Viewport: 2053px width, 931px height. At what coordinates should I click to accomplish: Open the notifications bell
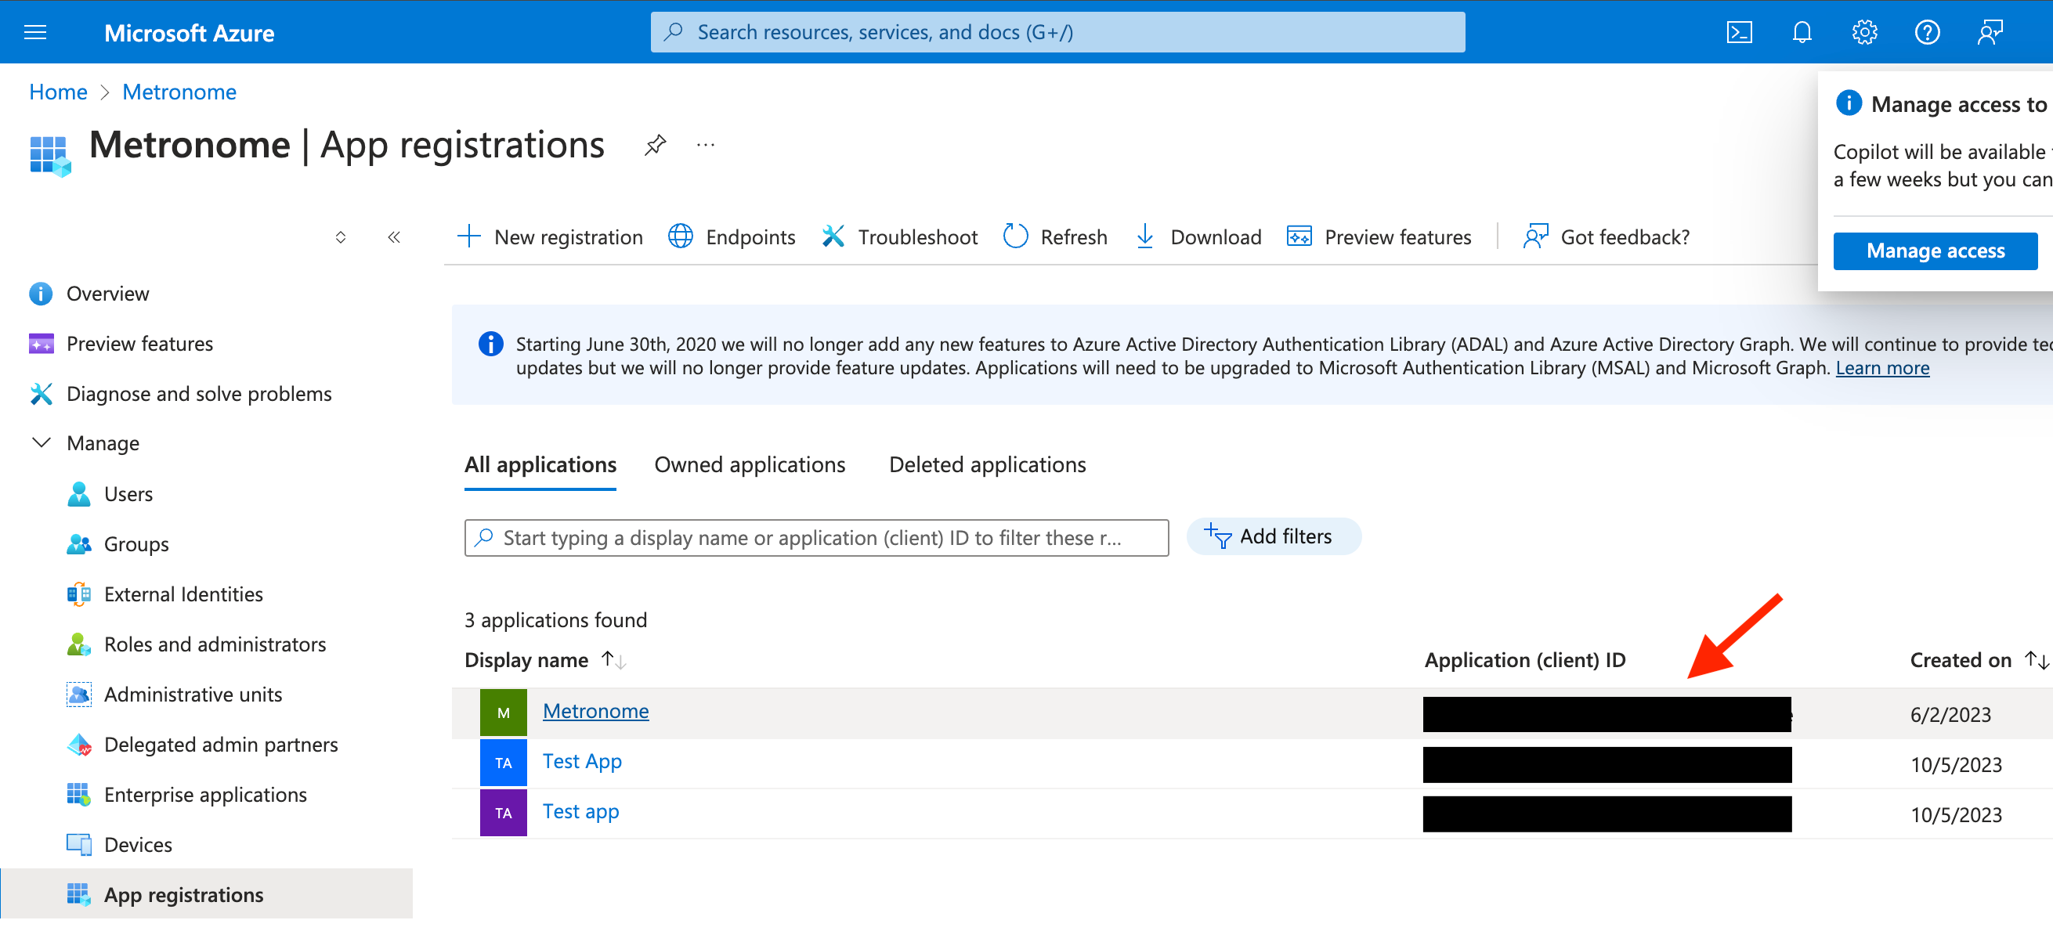tap(1801, 33)
